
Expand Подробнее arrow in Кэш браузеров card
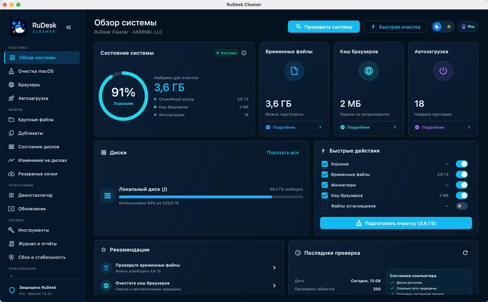click(394, 127)
